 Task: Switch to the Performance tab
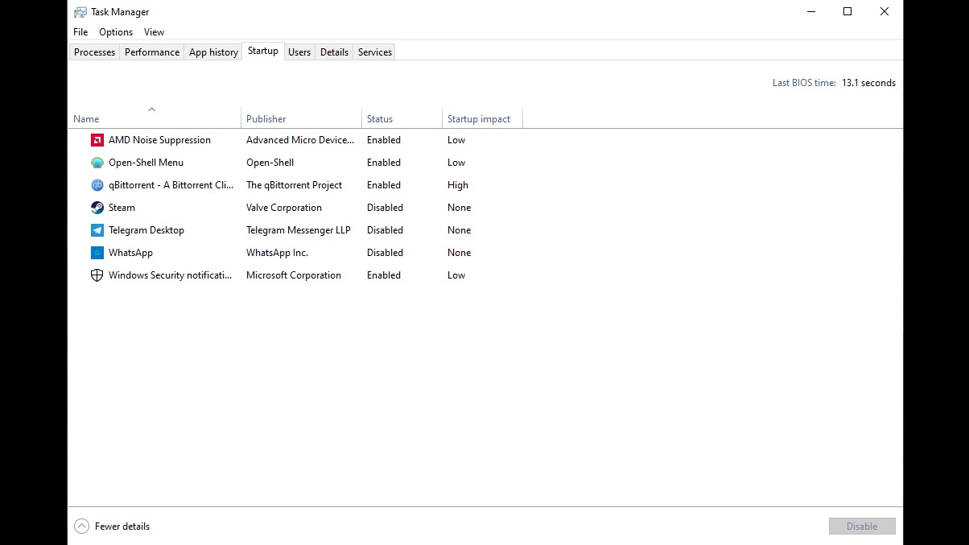[x=152, y=52]
